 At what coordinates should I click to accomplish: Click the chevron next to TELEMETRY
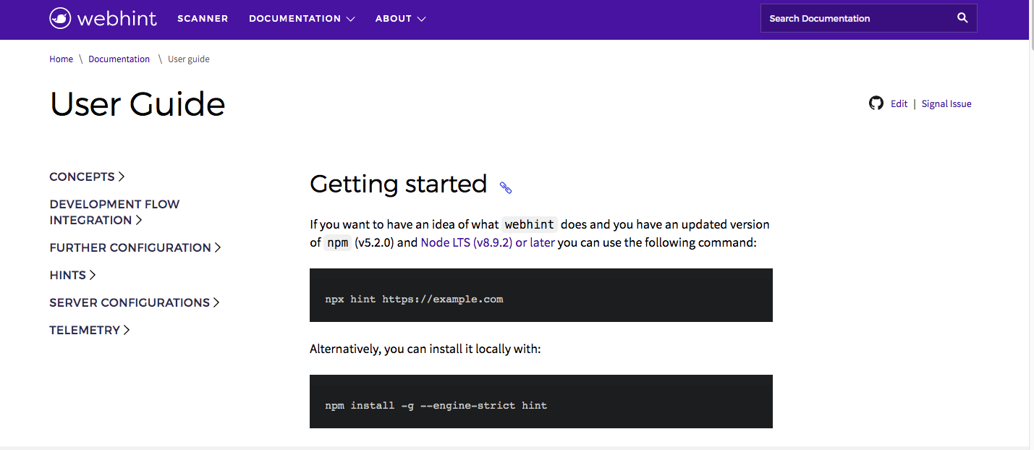coord(127,329)
